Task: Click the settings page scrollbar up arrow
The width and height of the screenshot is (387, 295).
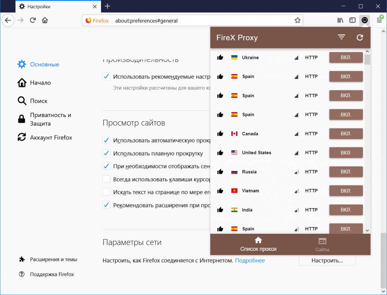Action: (383, 31)
